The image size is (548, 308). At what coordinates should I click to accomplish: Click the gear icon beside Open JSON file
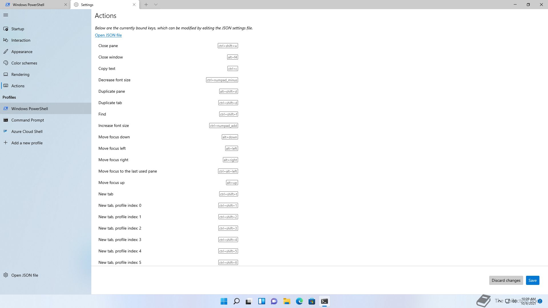6,275
